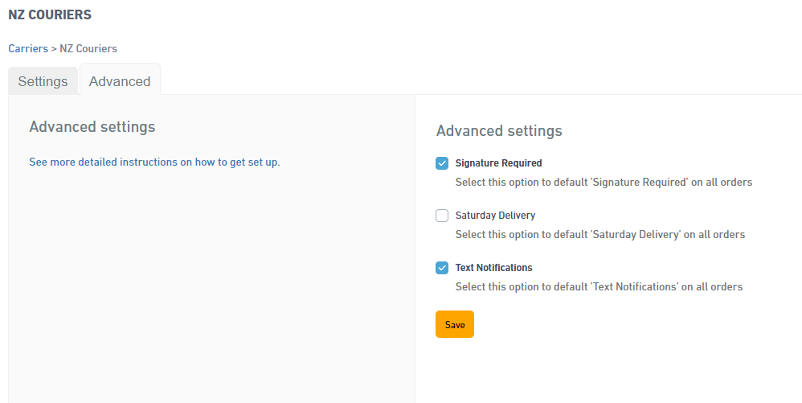The width and height of the screenshot is (802, 403).
Task: Click the right panel Advanced settings heading
Action: pos(499,130)
